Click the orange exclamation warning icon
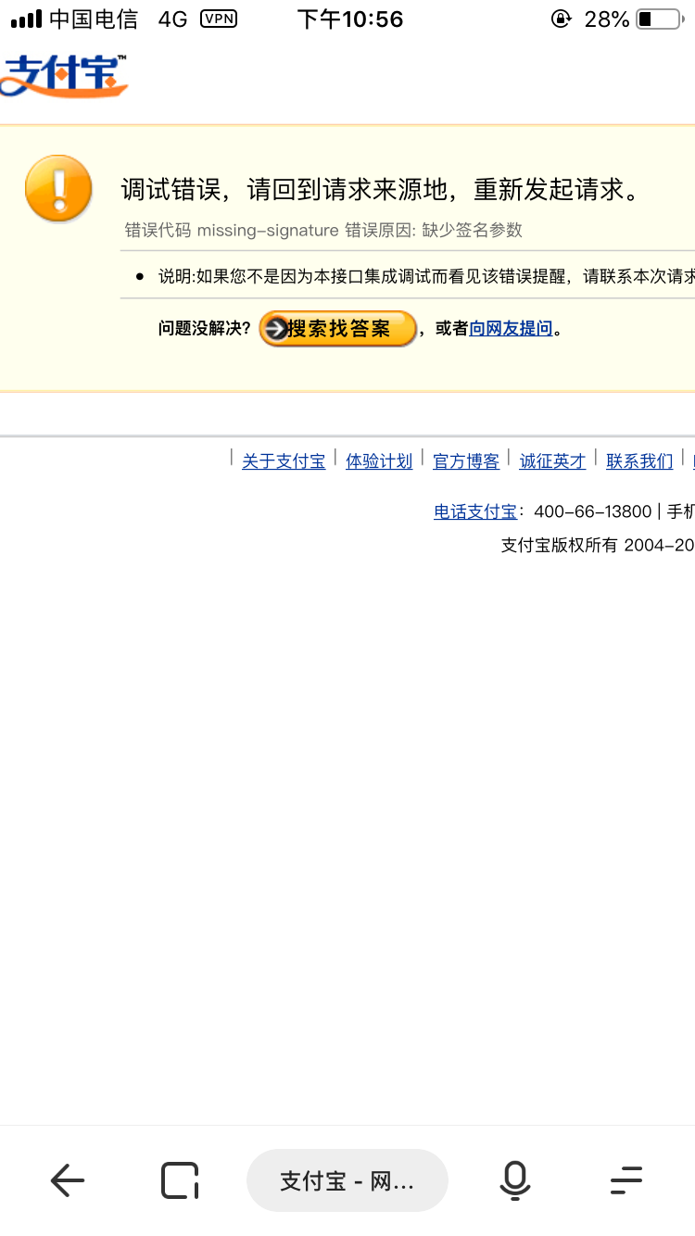695x1236 pixels. pyautogui.click(x=58, y=188)
